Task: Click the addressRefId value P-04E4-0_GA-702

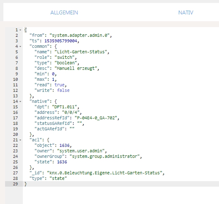Action: [x=96, y=118]
